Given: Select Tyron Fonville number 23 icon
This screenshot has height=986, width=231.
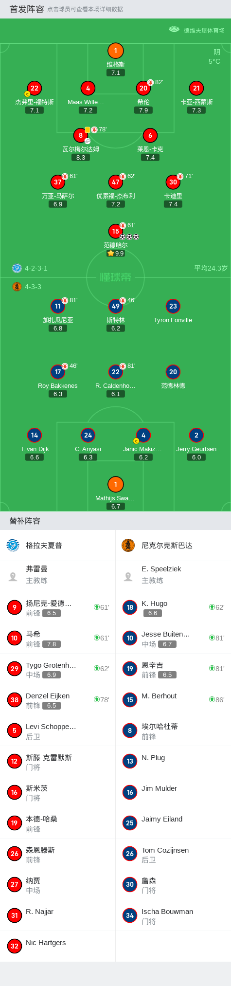Looking at the screenshot, I should [173, 306].
